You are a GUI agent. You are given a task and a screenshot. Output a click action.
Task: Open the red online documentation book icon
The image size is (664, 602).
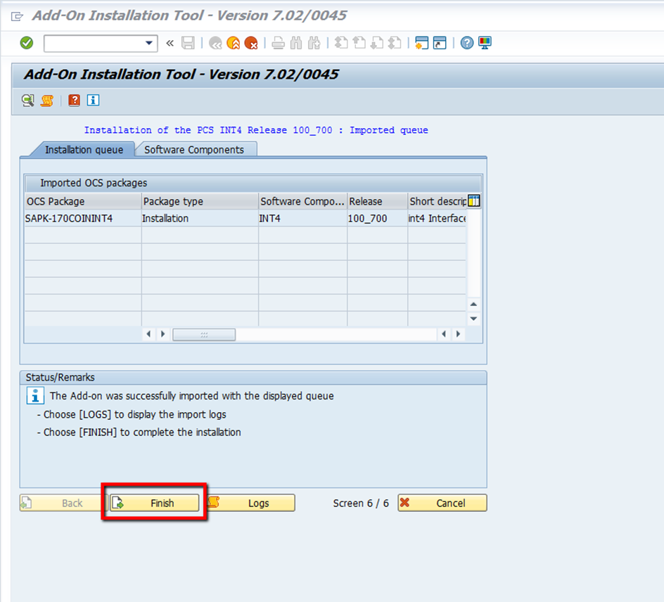tap(74, 101)
